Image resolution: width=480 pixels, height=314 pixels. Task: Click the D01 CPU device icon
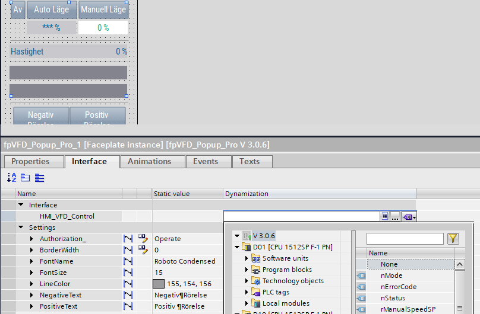coord(247,247)
